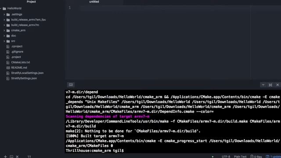Click the .settings folder icon
Image resolution: width=281 pixels, height=158 pixels.
click(x=8, y=14)
